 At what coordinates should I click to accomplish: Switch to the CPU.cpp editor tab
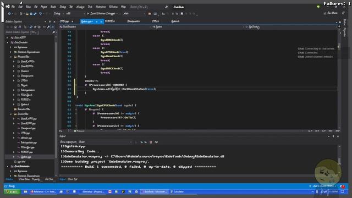coord(64,21)
